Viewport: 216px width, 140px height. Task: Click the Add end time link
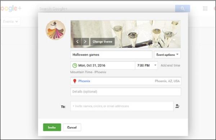[x=170, y=65]
